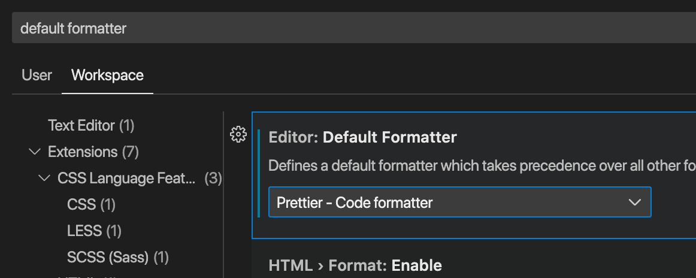Select the CSS Language Features tree label

click(126, 179)
